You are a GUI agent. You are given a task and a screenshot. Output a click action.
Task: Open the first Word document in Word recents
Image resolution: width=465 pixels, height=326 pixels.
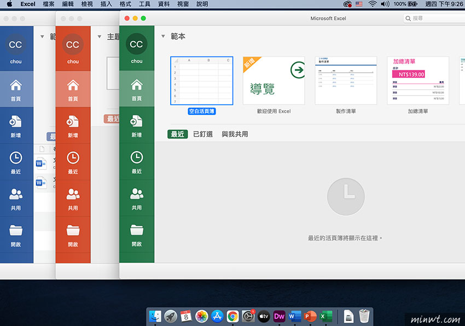[45, 163]
